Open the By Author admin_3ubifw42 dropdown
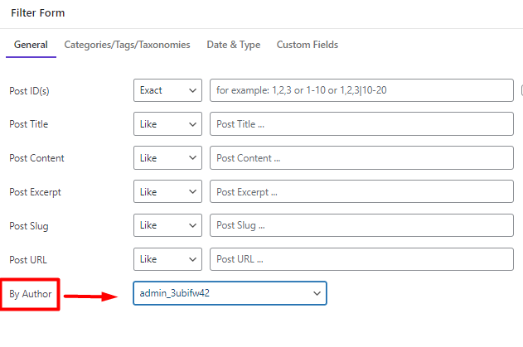 click(x=230, y=293)
